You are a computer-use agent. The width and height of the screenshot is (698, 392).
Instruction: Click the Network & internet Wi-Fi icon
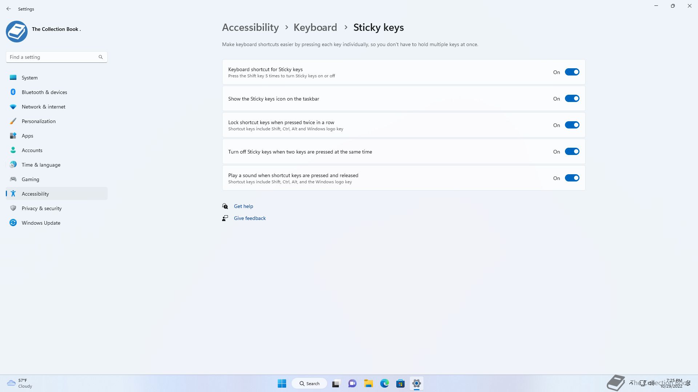(x=13, y=107)
